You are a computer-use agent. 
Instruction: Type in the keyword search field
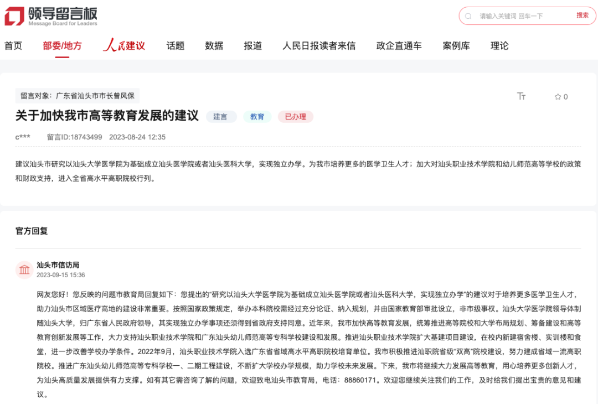point(520,16)
